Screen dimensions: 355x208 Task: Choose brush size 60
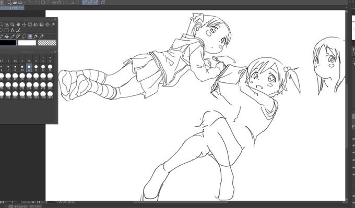pyautogui.click(x=29, y=77)
